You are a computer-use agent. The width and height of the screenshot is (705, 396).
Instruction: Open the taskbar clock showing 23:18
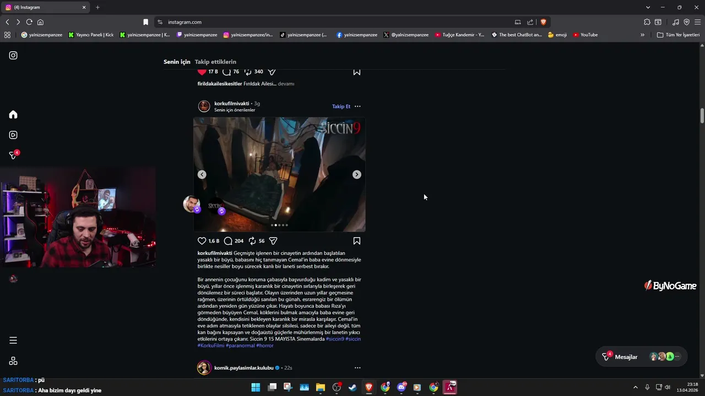[x=688, y=387]
